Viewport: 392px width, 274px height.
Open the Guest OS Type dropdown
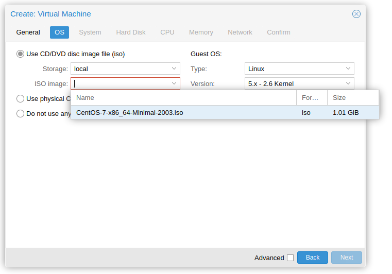[299, 68]
